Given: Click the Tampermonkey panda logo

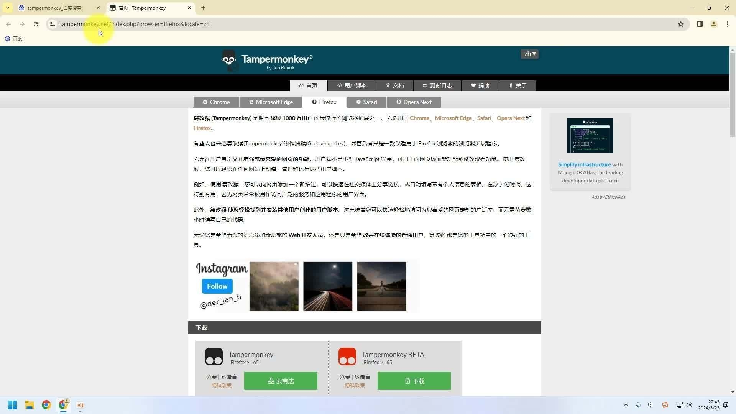Looking at the screenshot, I should click(229, 60).
